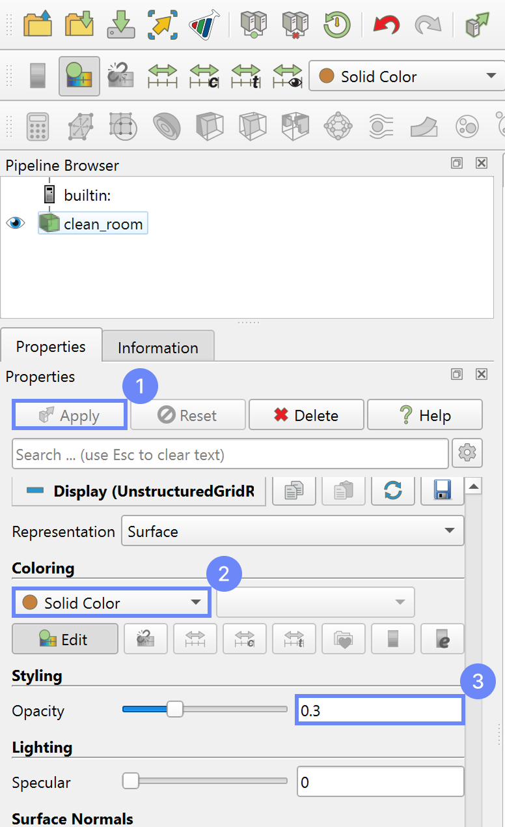
Task: Click the Open file folder icon
Action: click(38, 25)
